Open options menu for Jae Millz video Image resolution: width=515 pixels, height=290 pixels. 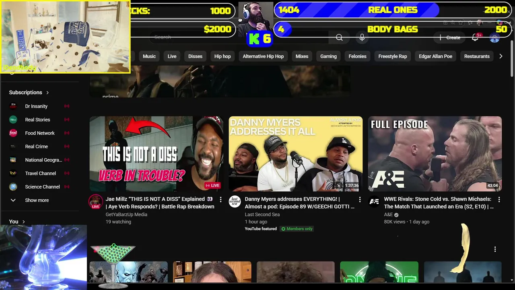pyautogui.click(x=220, y=199)
